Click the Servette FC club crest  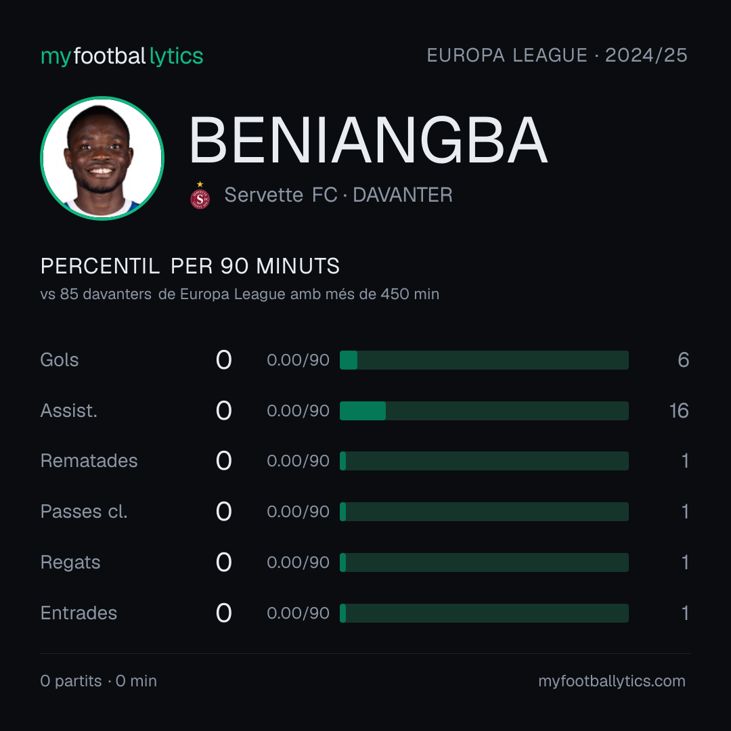coord(200,196)
